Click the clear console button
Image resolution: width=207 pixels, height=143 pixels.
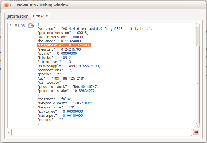(x=196, y=132)
